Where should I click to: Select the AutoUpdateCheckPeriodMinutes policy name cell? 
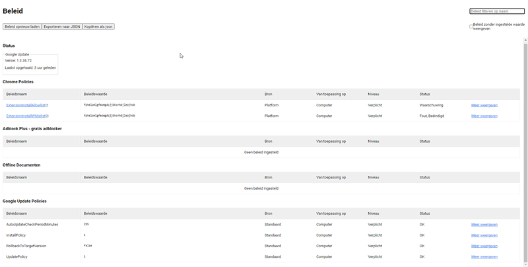click(32, 225)
